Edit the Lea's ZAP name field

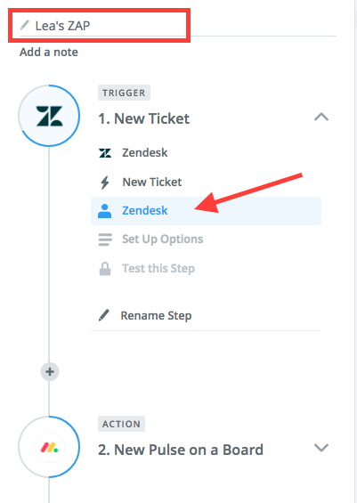[x=178, y=26]
